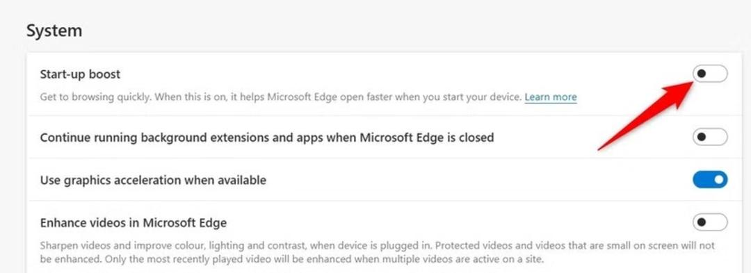Click the dark knob of Enhance videos switch
This screenshot has height=273, width=751.
click(x=702, y=222)
